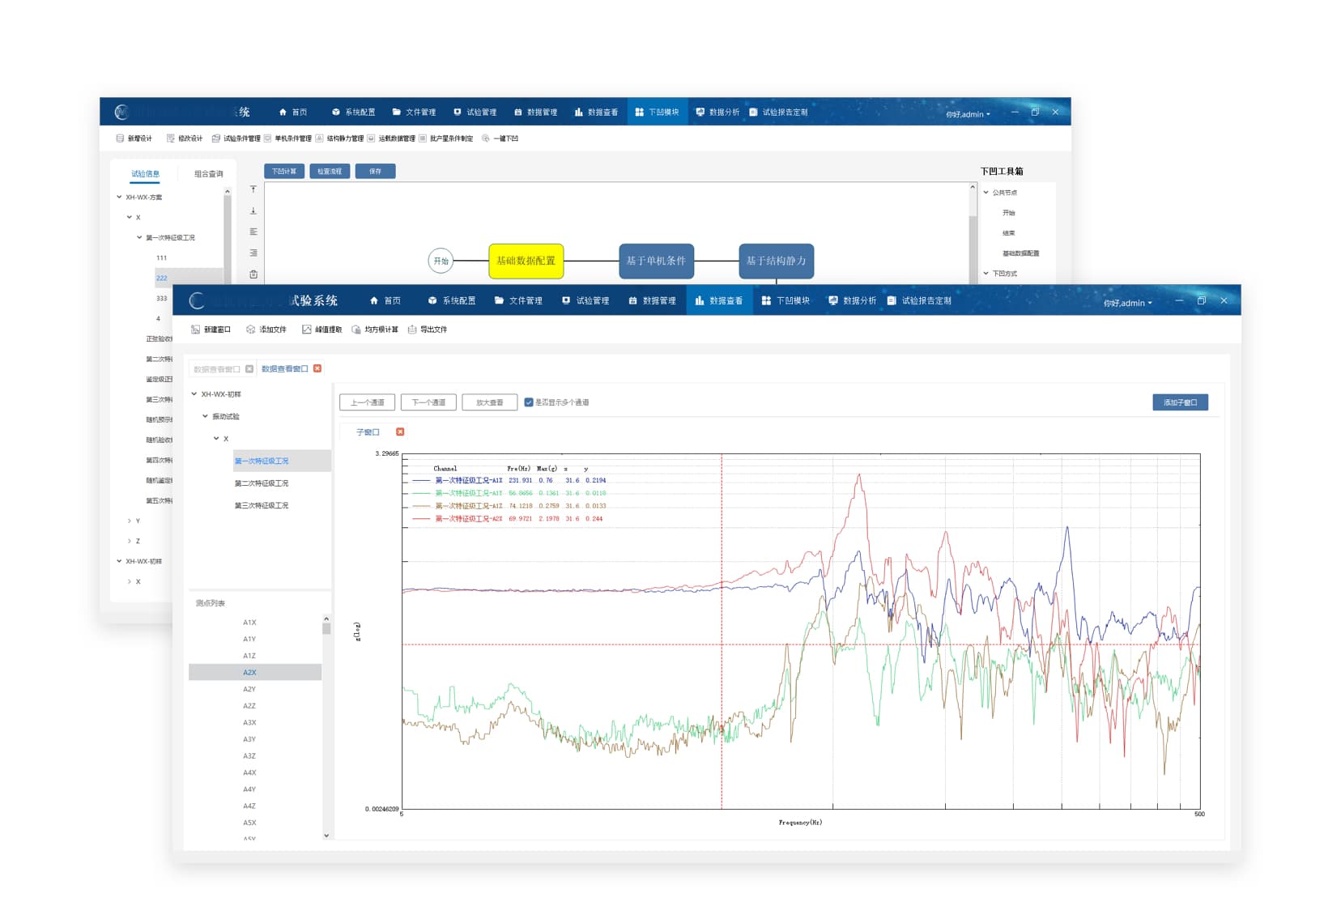
Task: Close the 子窗口 chart sub-tab
Action: point(400,432)
